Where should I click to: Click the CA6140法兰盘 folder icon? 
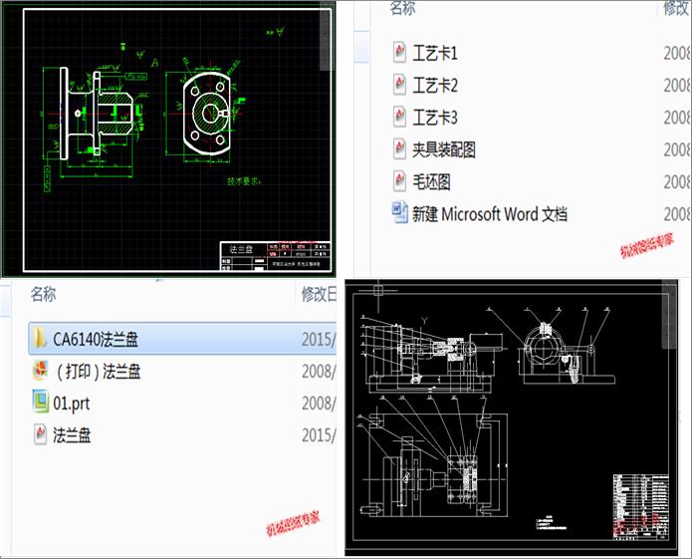40,338
